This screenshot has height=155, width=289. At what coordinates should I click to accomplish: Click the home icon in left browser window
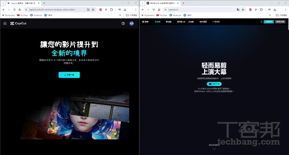coord(20,10)
